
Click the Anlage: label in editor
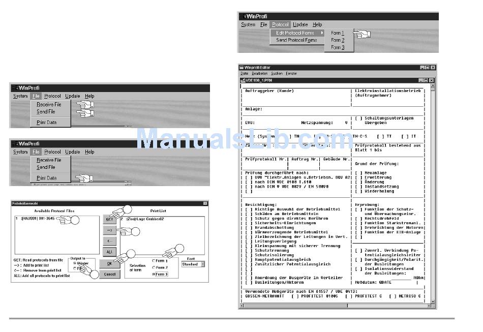[x=254, y=109]
